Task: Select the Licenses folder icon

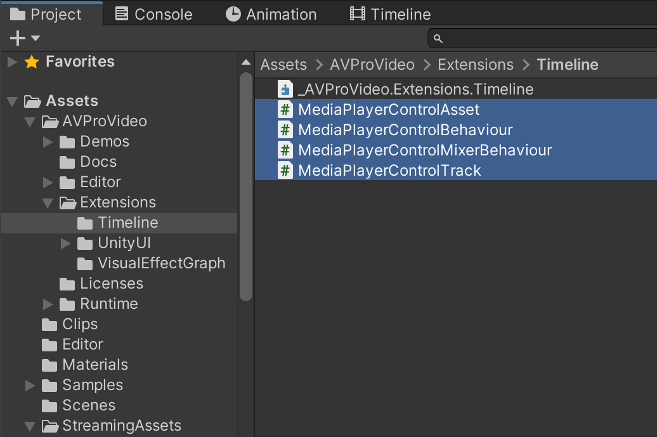Action: (x=67, y=284)
